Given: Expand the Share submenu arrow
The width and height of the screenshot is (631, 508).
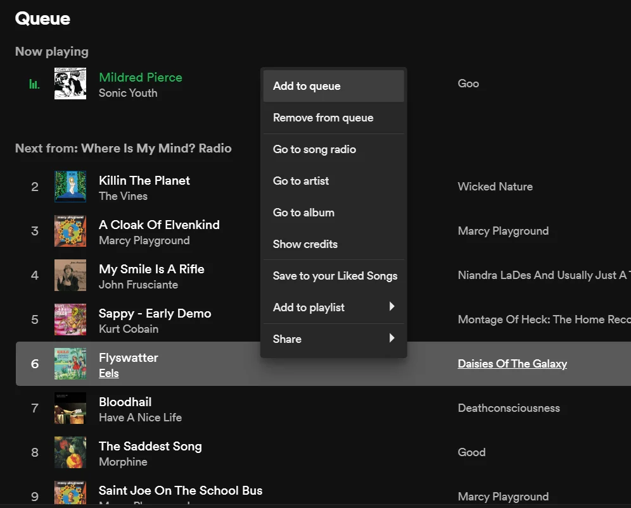Looking at the screenshot, I should (392, 338).
